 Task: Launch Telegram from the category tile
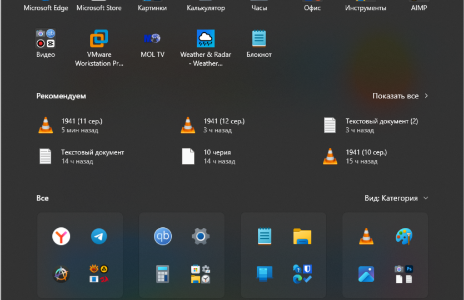pos(99,236)
